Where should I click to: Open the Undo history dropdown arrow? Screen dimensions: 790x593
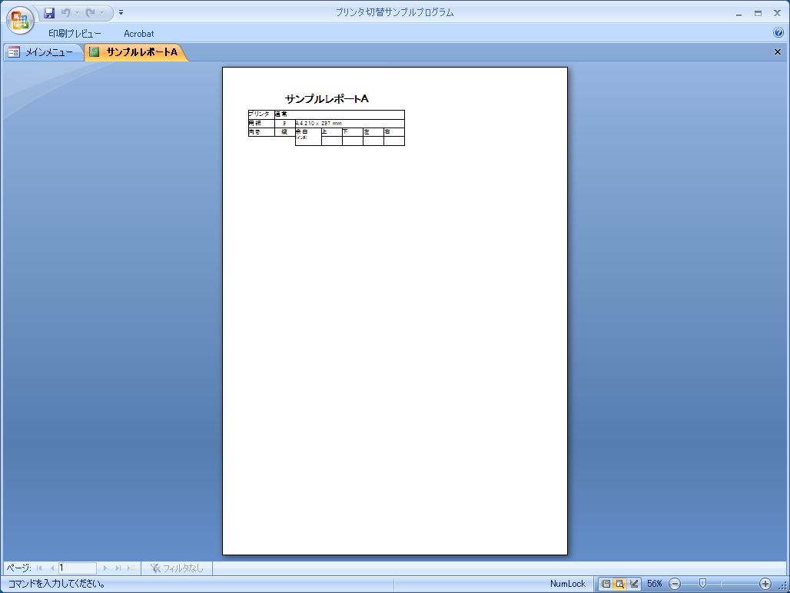[x=77, y=13]
